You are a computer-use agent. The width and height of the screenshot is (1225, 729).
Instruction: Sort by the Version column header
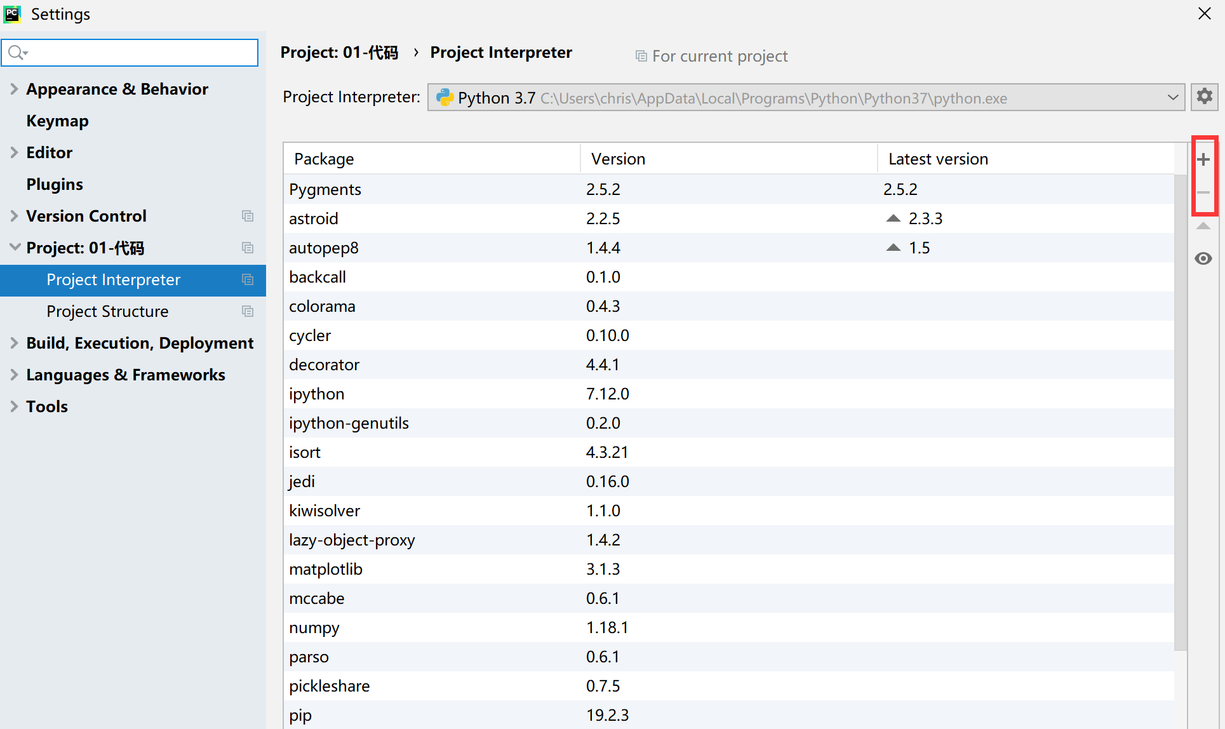[729, 159]
